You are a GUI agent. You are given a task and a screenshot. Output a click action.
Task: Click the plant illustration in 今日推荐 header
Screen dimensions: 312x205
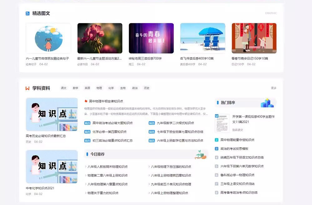200,154
